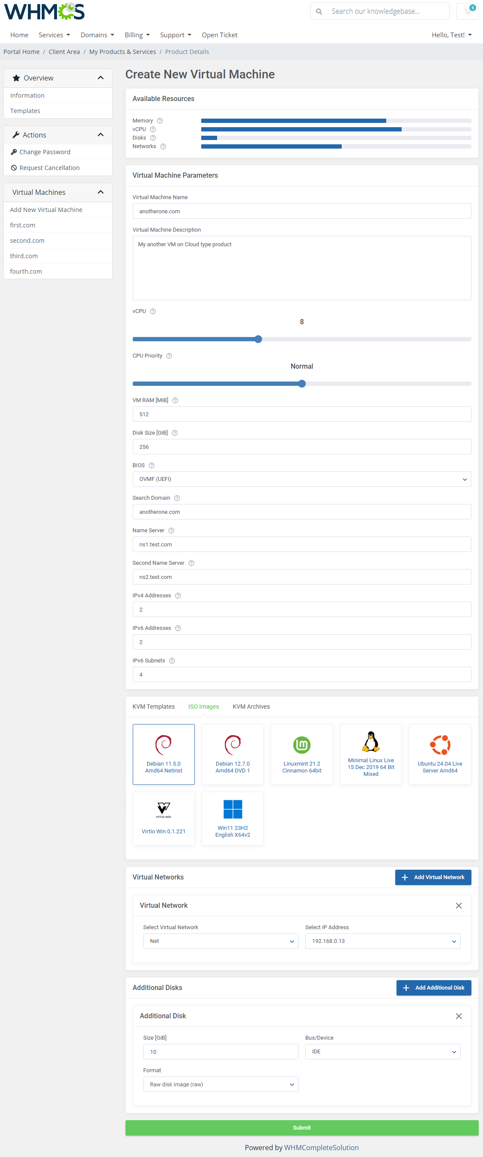The height and width of the screenshot is (1157, 483).
Task: Open the Hello, Test! account menu
Action: [x=452, y=35]
